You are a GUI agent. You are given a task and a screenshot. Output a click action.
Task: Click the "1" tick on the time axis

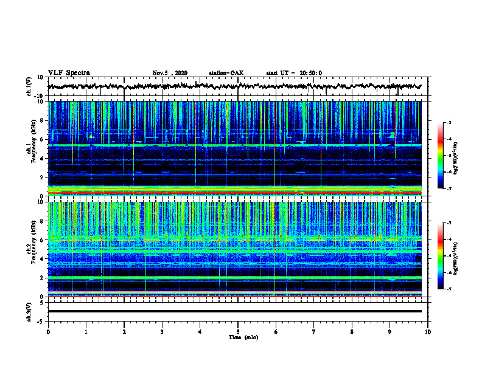click(86, 332)
